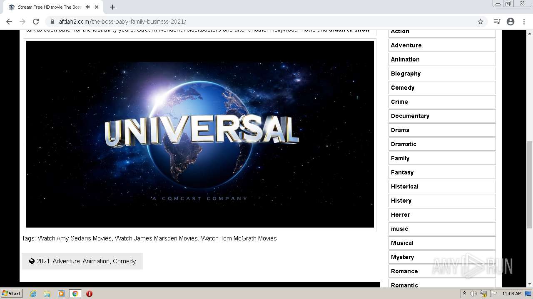
Task: Click the page vertical scrollbar thumb
Action: [530, 185]
